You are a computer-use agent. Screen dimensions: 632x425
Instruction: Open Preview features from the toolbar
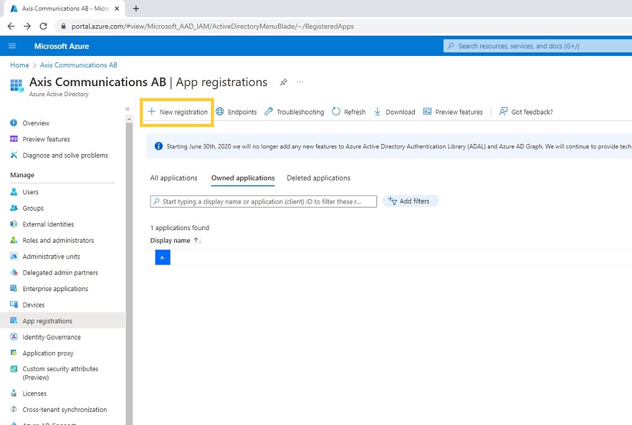(453, 112)
